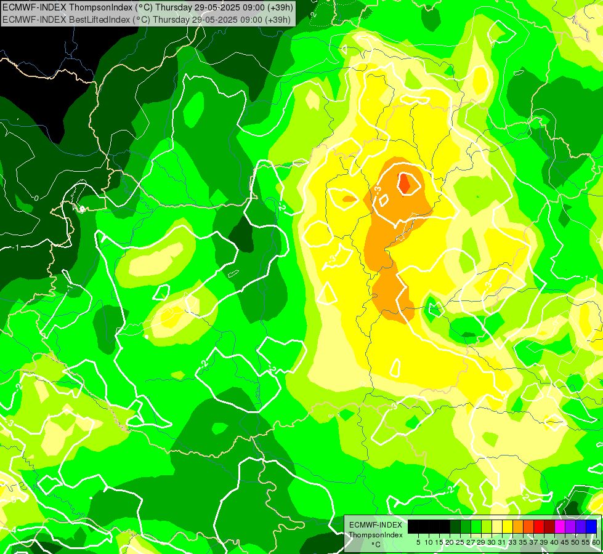This screenshot has width=603, height=554.
Task: Click legend scale value '39'
Action: click(x=544, y=542)
